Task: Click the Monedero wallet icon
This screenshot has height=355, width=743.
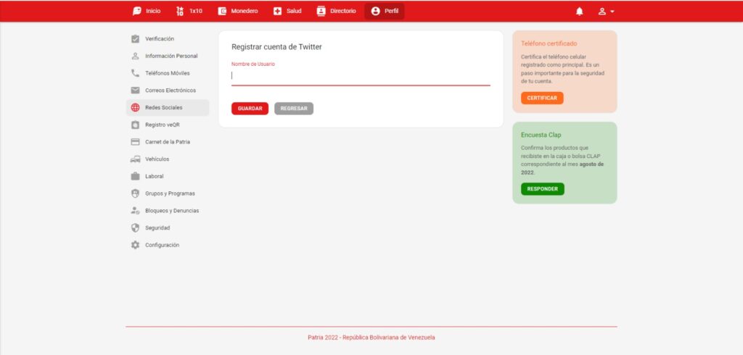Action: click(222, 12)
